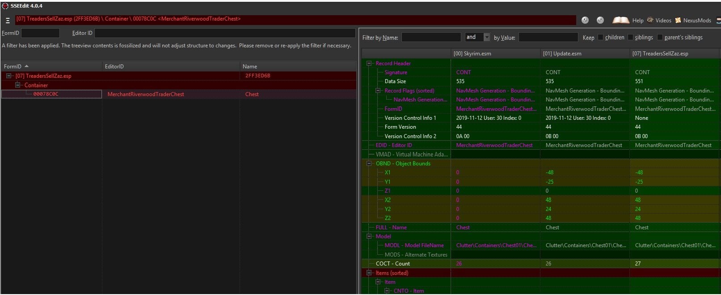Click the 'None' version control value
The height and width of the screenshot is (295, 721).
(x=641, y=118)
